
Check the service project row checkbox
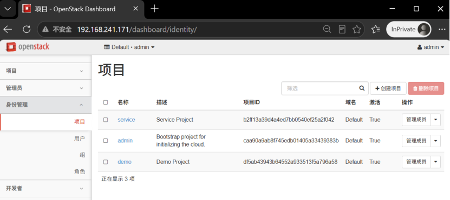click(106, 120)
